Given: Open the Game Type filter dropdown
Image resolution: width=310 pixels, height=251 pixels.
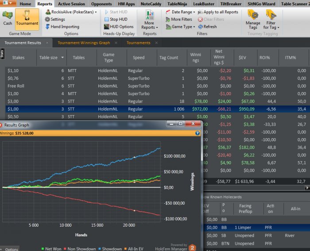Looking at the screenshot, I should pos(180,27).
